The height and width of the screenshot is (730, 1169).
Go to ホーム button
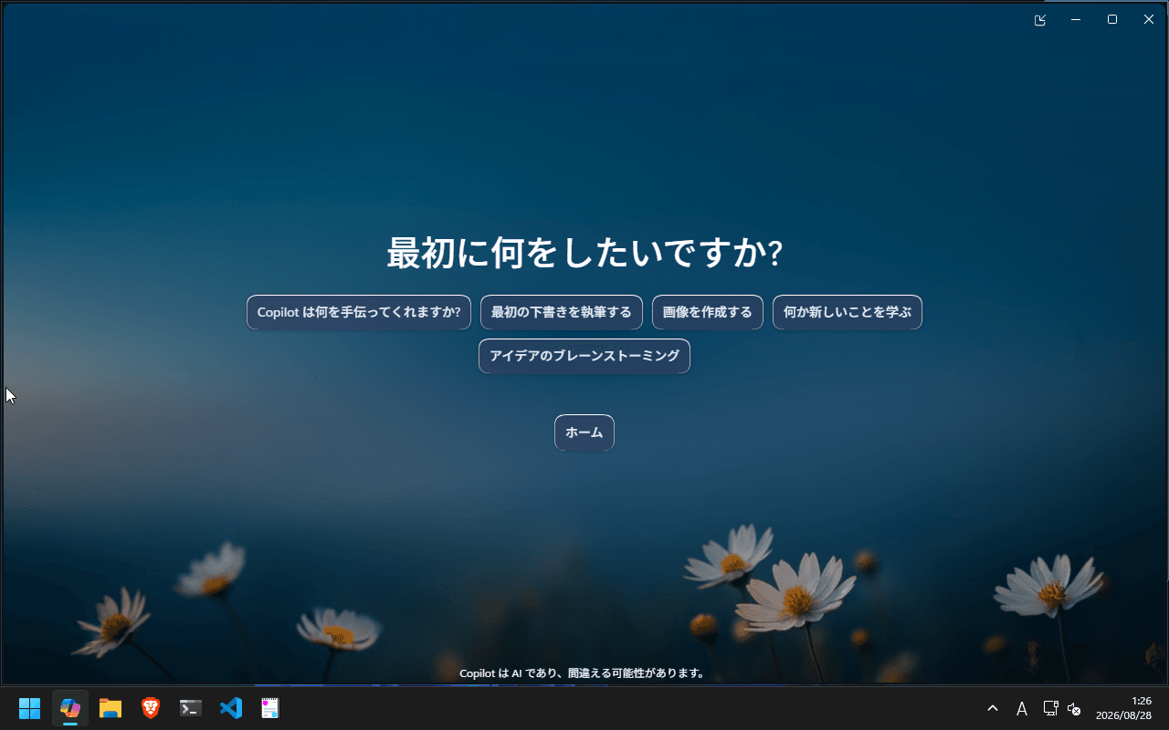pyautogui.click(x=584, y=433)
